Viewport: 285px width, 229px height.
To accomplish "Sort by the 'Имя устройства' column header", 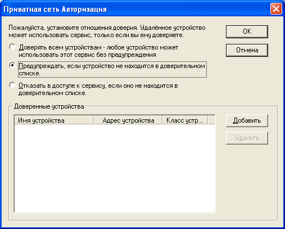I will coord(54,120).
